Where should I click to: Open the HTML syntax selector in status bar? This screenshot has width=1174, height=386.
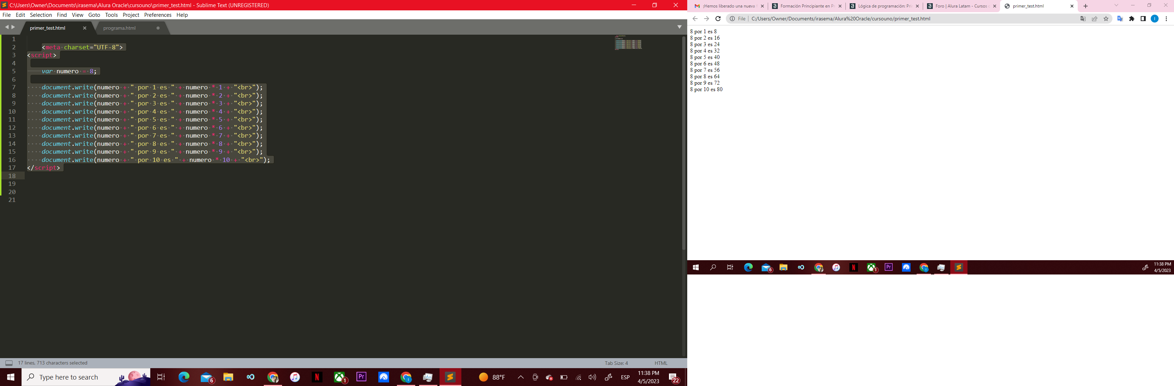pos(661,363)
